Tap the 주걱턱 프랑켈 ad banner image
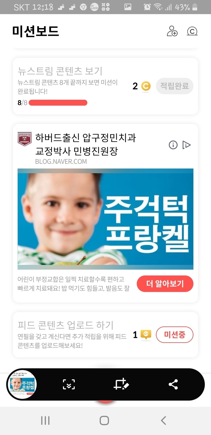The width and height of the screenshot is (211, 435). click(x=106, y=219)
